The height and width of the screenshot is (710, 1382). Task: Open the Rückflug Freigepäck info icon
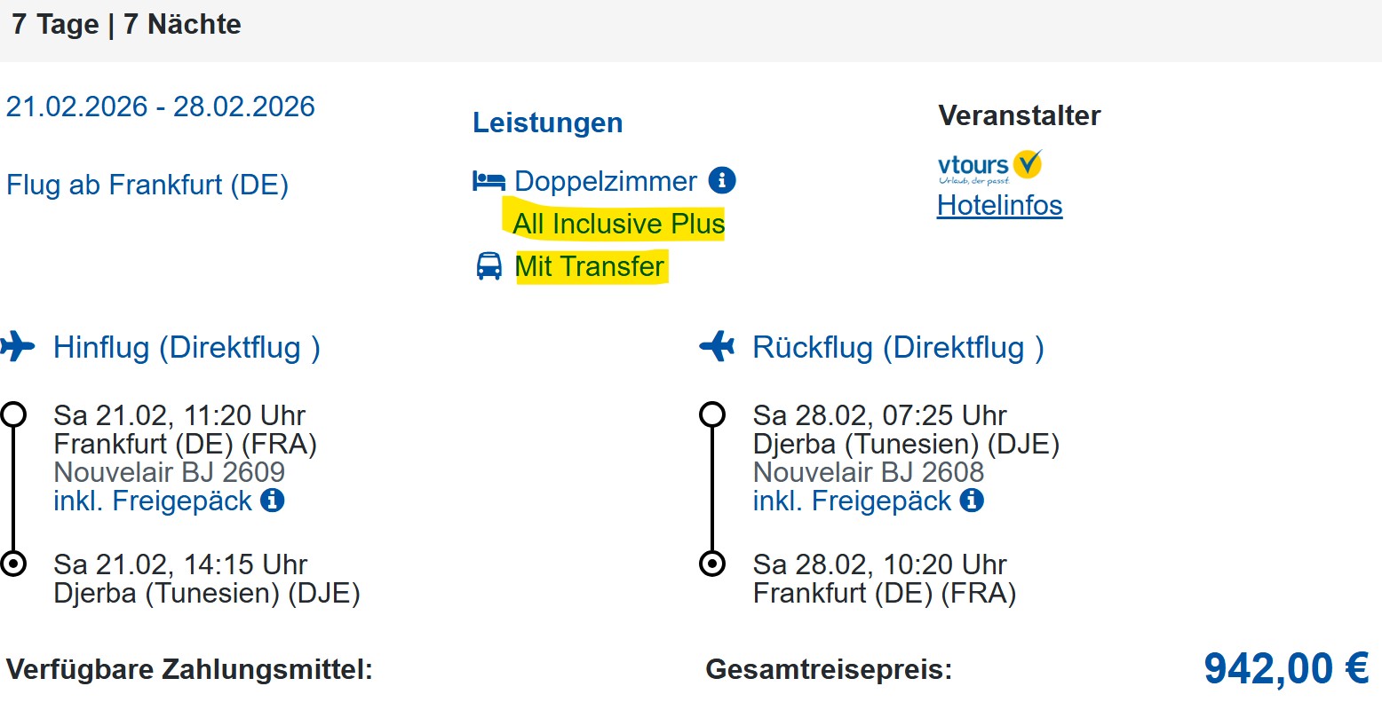click(x=973, y=501)
